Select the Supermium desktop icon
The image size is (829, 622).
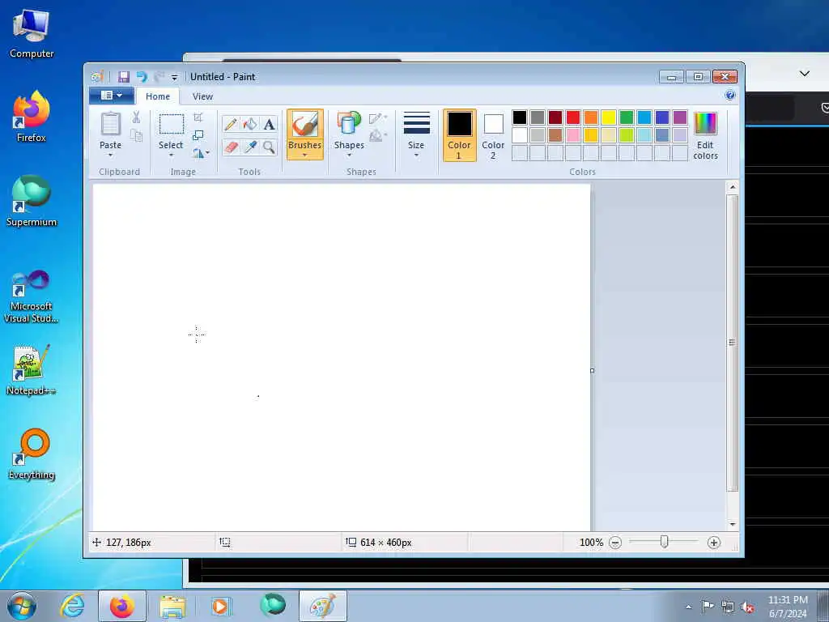(x=32, y=201)
